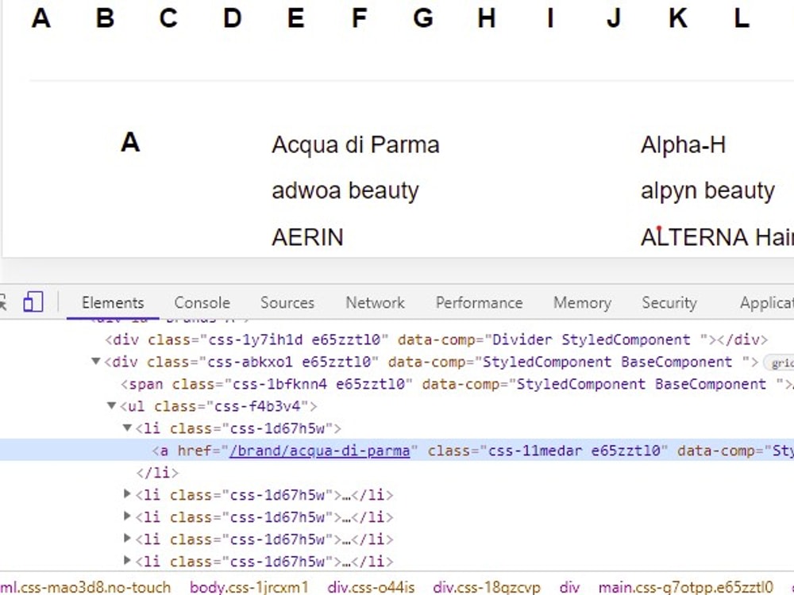Switch to the Network tab
Image resolution: width=794 pixels, height=595 pixels.
(x=375, y=302)
